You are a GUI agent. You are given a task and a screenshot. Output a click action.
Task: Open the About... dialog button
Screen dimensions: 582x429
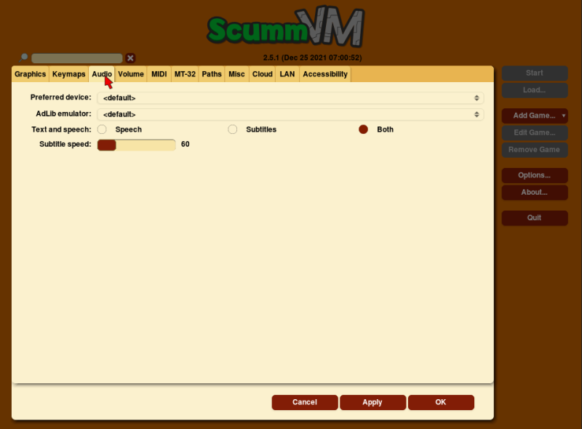click(535, 192)
